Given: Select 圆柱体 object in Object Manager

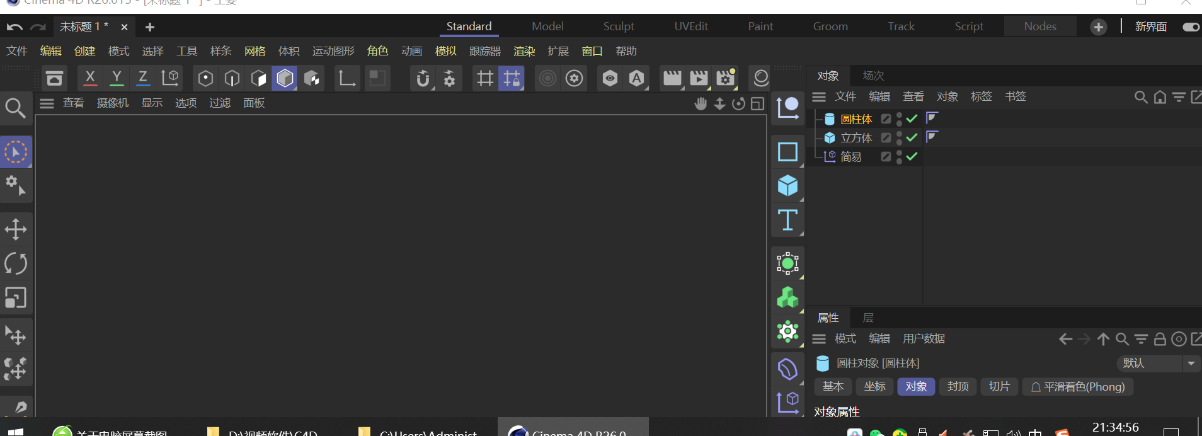Looking at the screenshot, I should (856, 119).
